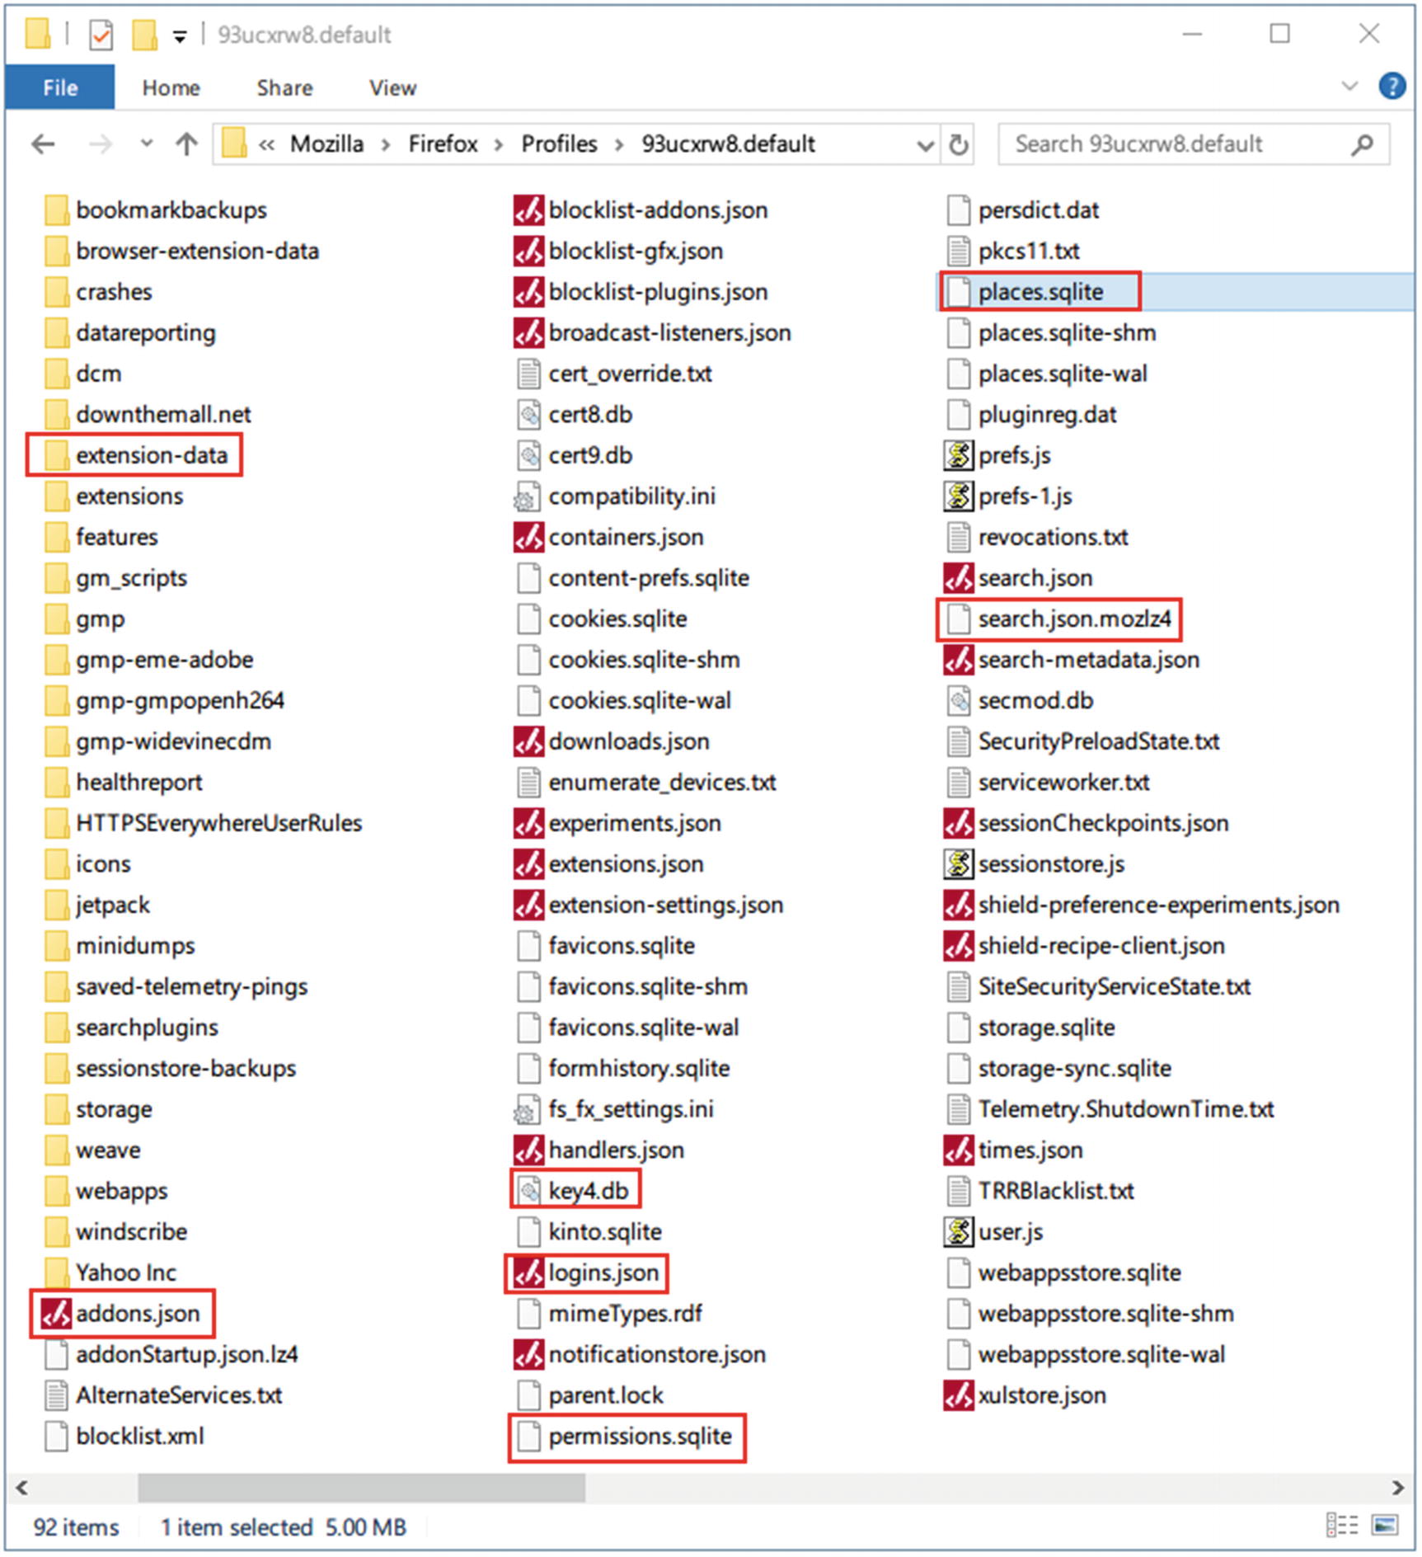Viewport: 1422px width, 1557px height.
Task: Select the extension-data folder icon
Action: (x=56, y=456)
